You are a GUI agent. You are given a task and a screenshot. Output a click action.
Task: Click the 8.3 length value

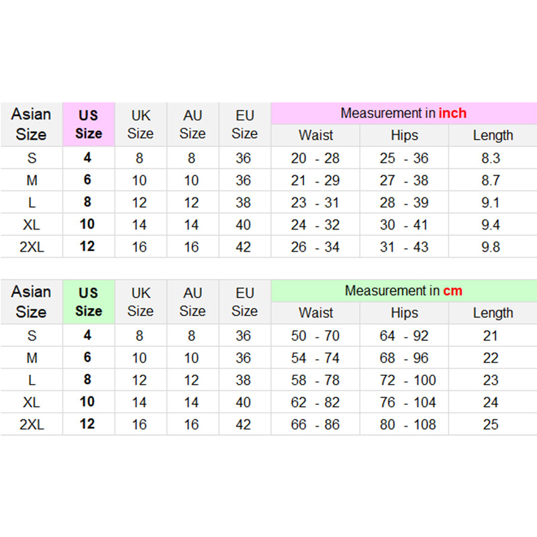(x=491, y=158)
